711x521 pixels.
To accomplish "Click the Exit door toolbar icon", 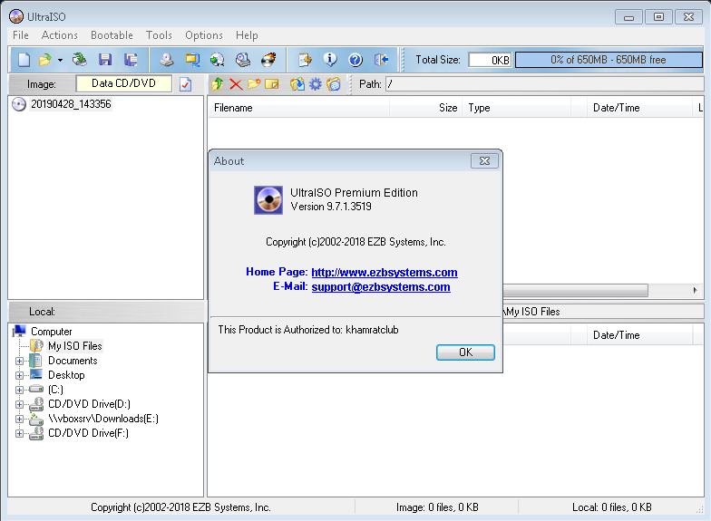I will click(x=381, y=60).
